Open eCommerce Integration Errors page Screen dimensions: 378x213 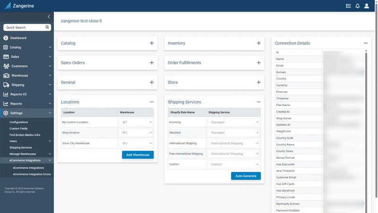tap(32, 174)
